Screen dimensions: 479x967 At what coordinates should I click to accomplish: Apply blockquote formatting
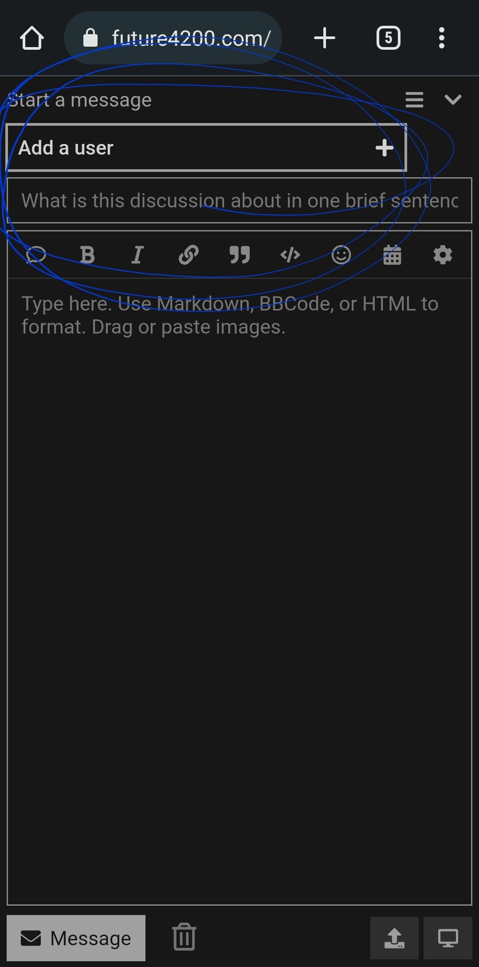tap(239, 255)
